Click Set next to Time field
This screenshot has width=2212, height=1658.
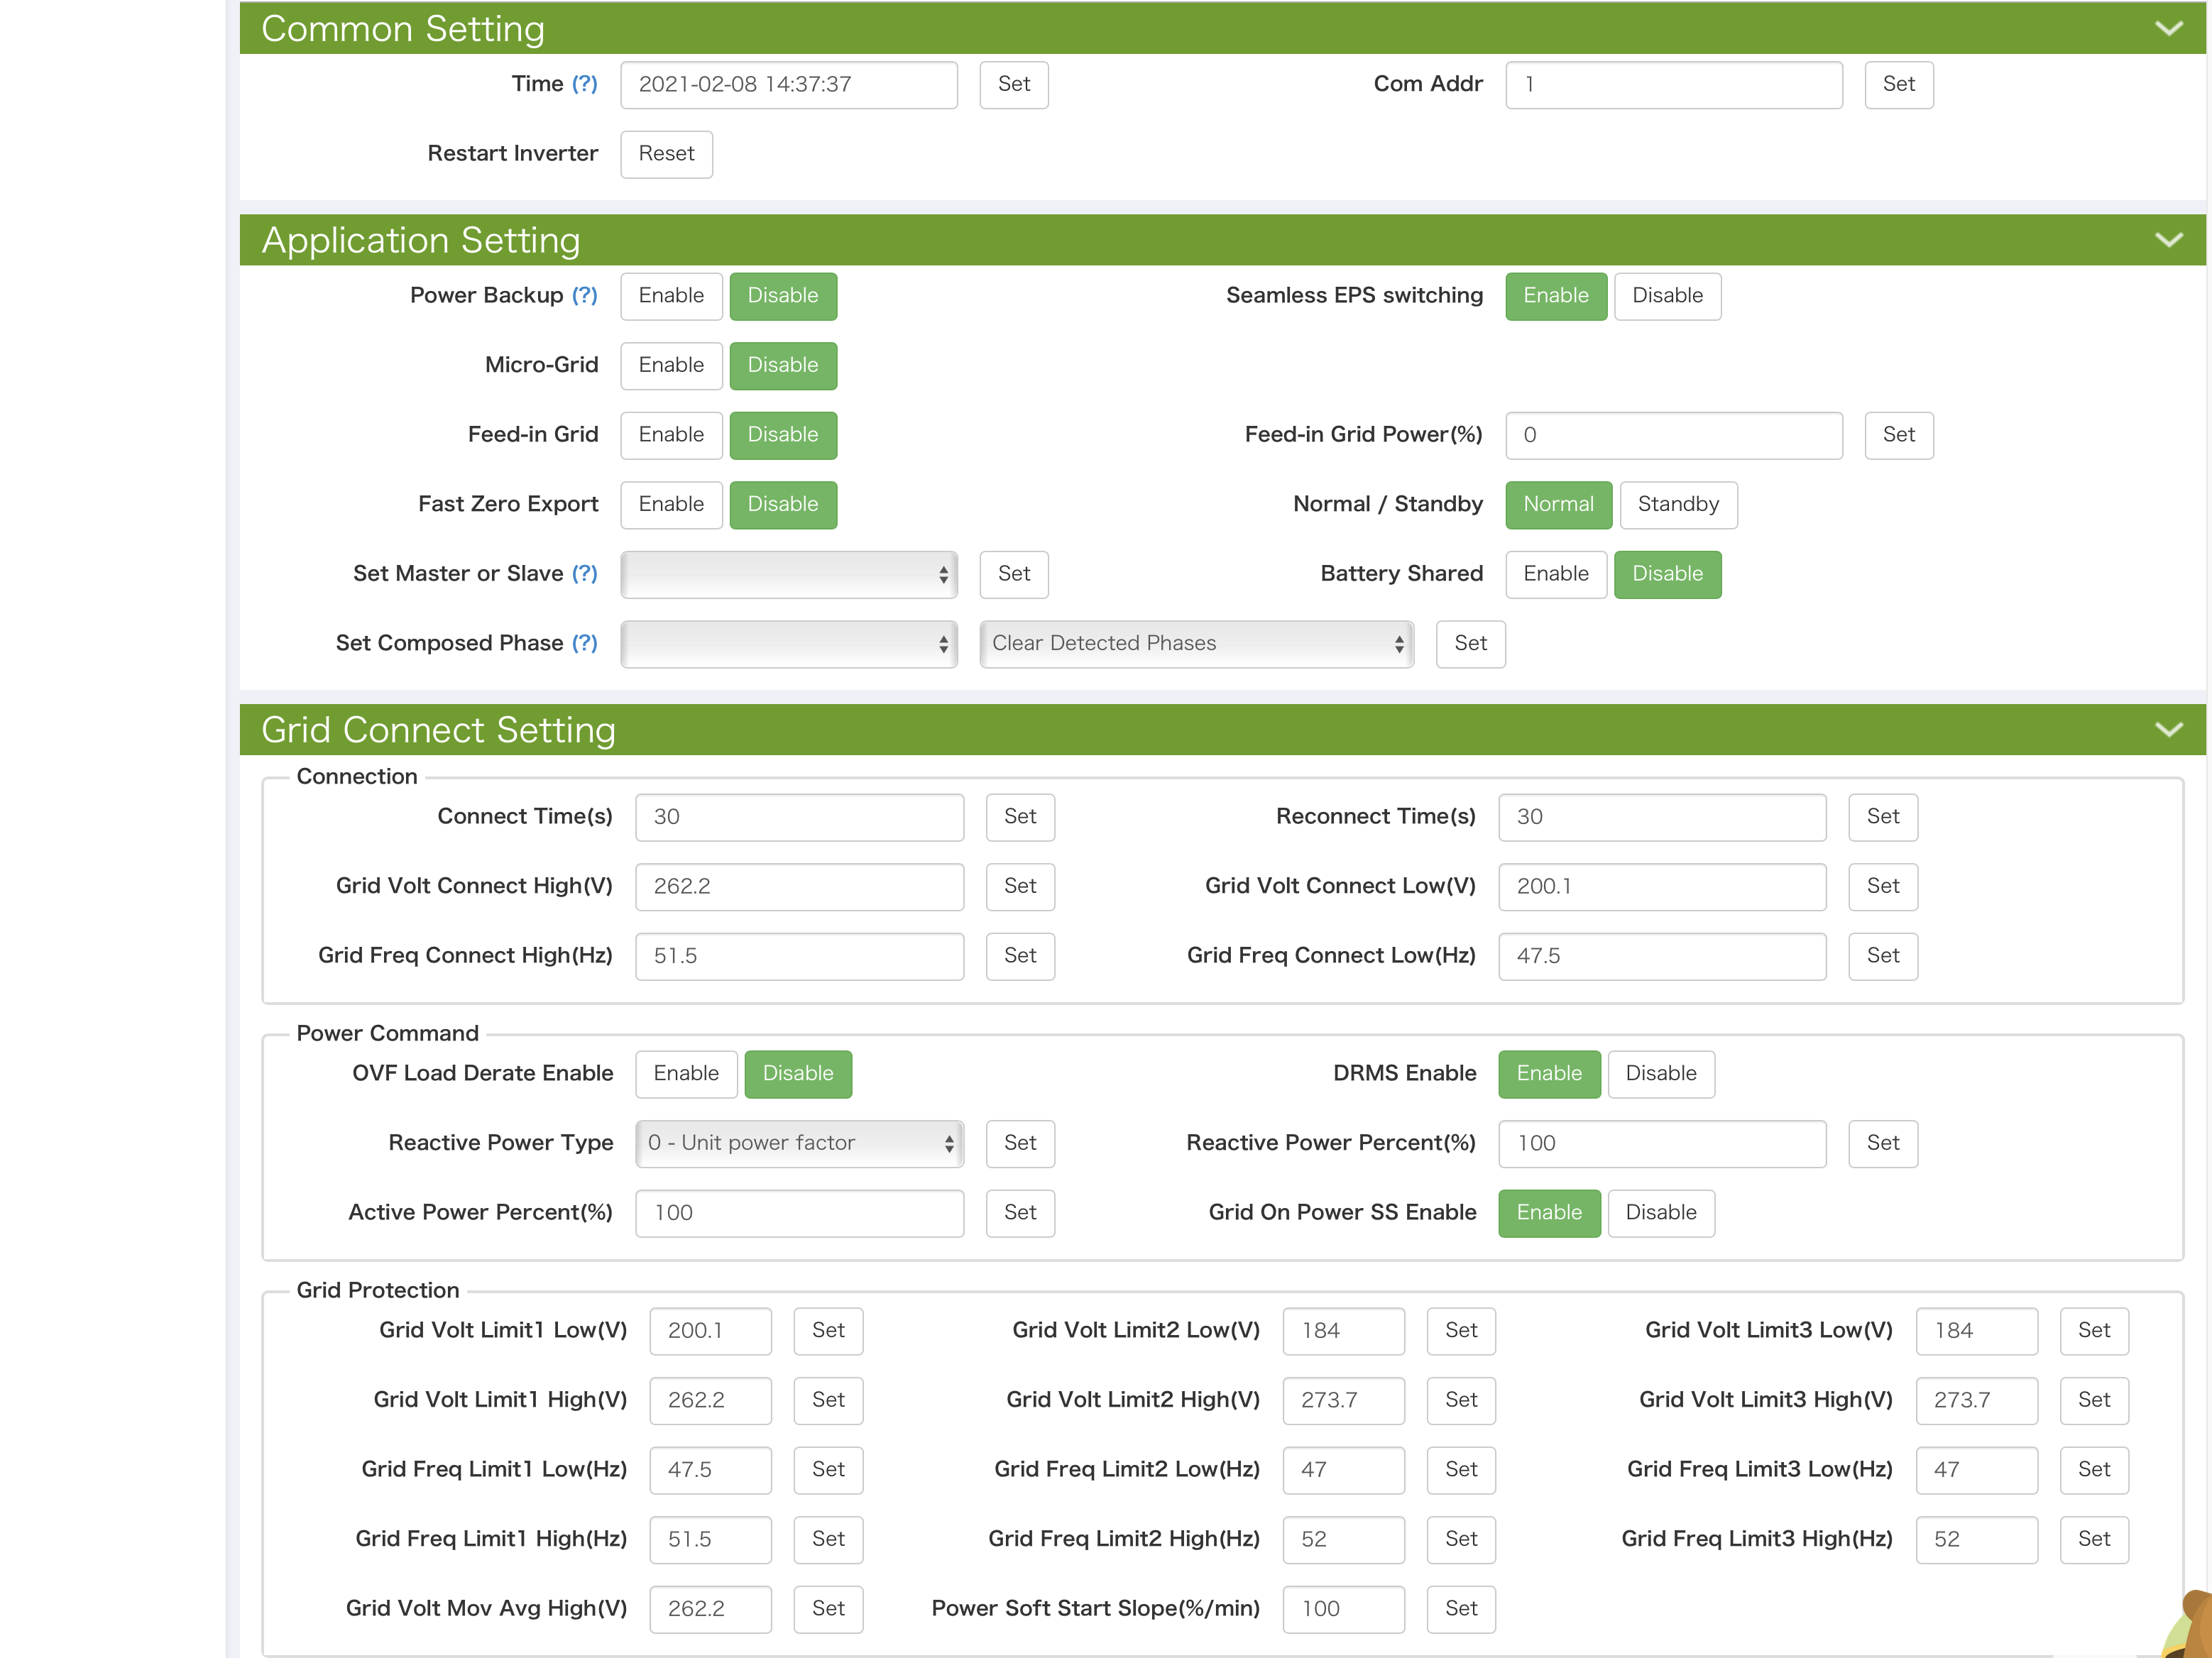(1014, 85)
